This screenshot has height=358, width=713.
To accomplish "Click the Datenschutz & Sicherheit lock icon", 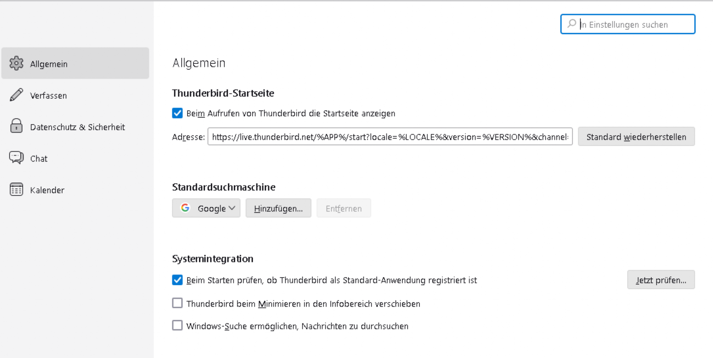I will tap(16, 126).
